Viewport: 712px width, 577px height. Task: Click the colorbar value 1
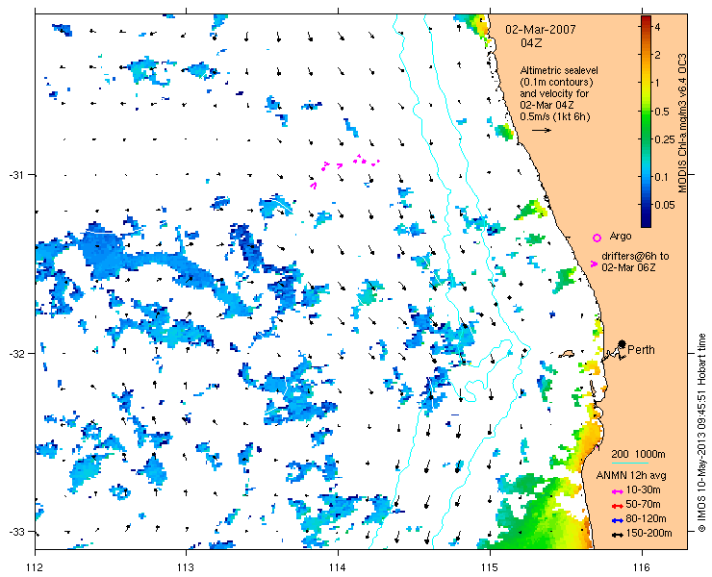[657, 83]
